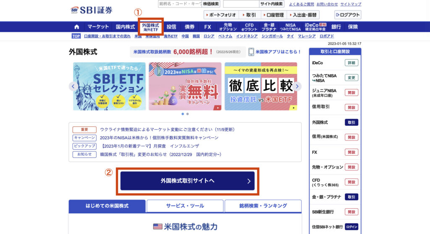Click the previous banner arrow
This screenshot has height=234, width=430.
point(73,86)
